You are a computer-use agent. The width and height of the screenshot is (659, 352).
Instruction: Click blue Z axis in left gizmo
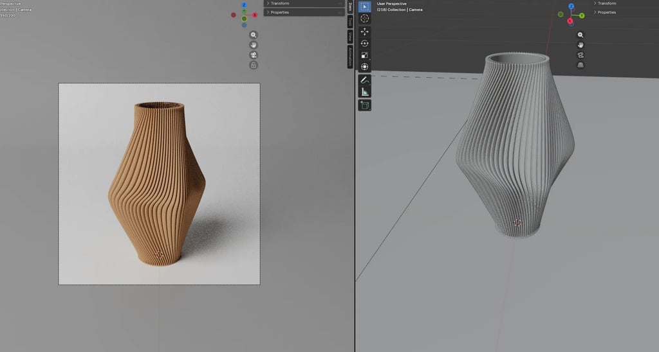(x=244, y=5)
